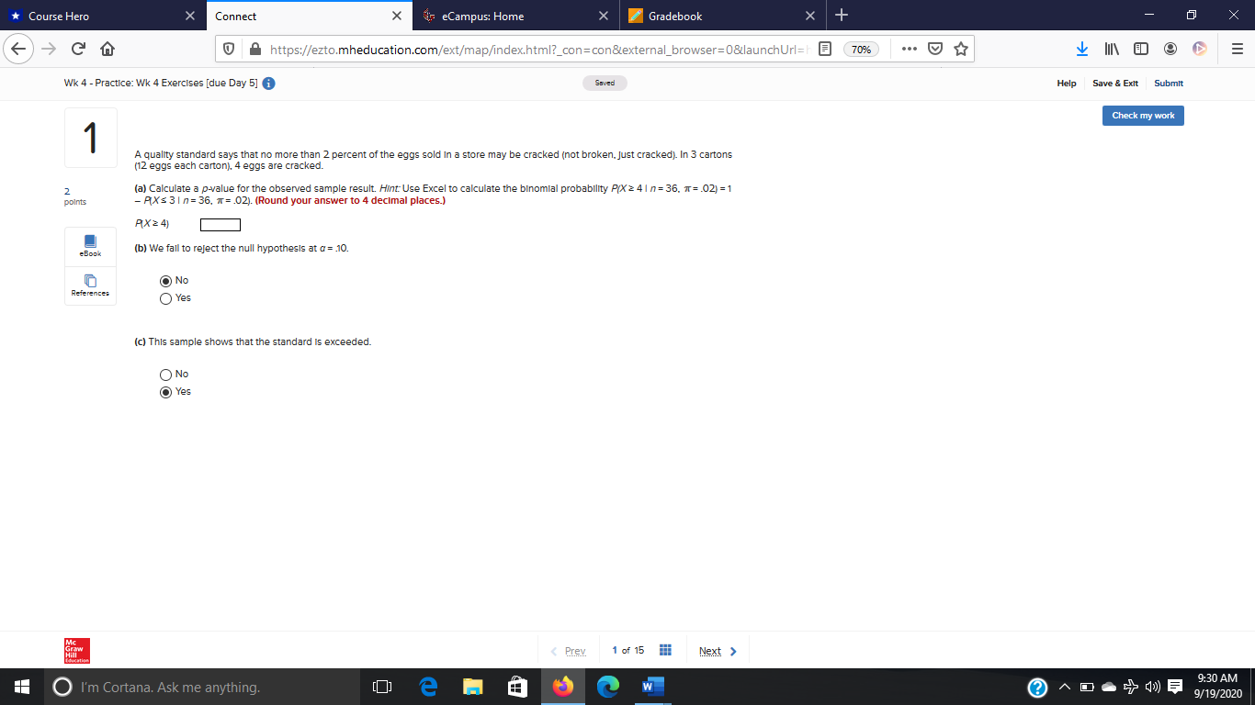Open the question overview grid
Image resolution: width=1255 pixels, height=705 pixels.
tap(665, 650)
